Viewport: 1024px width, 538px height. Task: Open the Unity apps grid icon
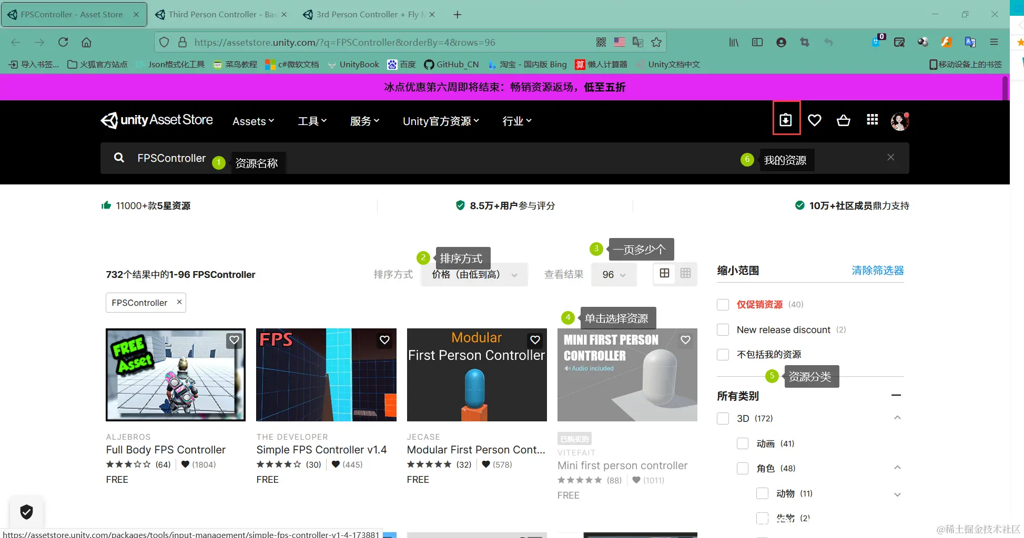click(871, 120)
